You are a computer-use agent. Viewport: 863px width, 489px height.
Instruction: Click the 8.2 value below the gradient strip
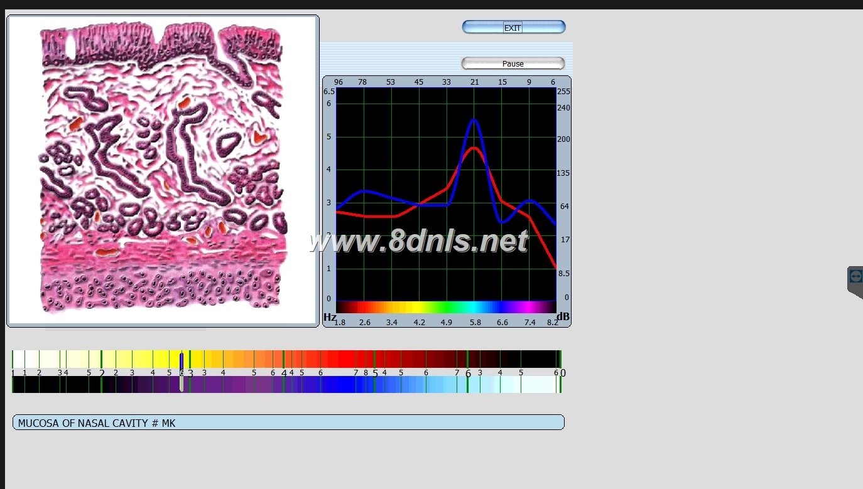pos(553,322)
